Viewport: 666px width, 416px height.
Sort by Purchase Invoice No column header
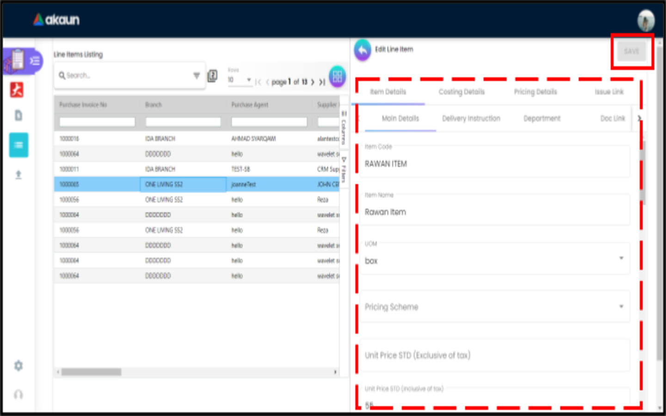pos(83,105)
